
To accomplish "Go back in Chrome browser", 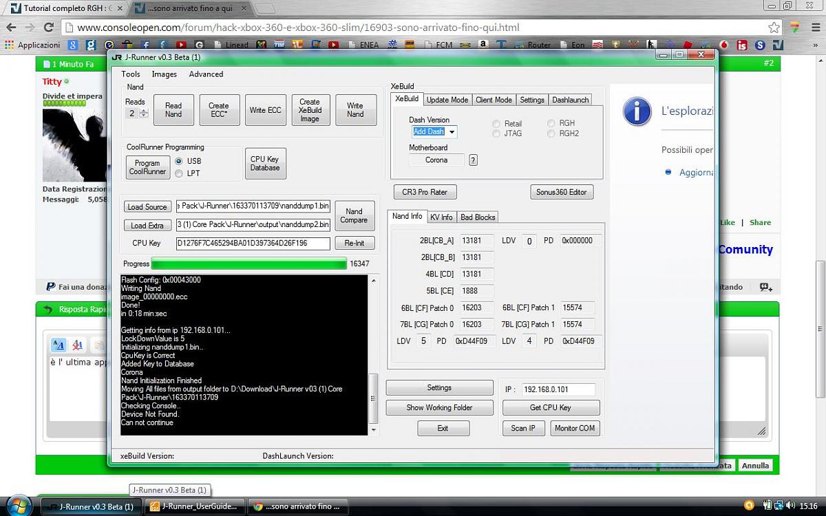I will [11, 28].
